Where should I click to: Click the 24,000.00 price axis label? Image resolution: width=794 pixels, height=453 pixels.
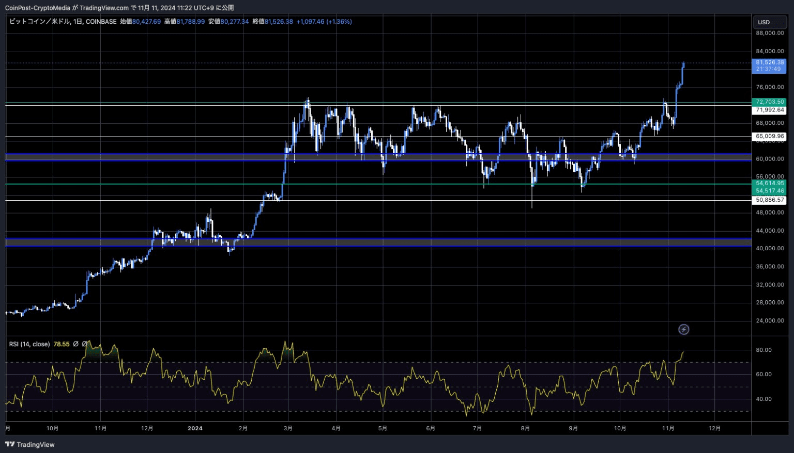(x=770, y=320)
